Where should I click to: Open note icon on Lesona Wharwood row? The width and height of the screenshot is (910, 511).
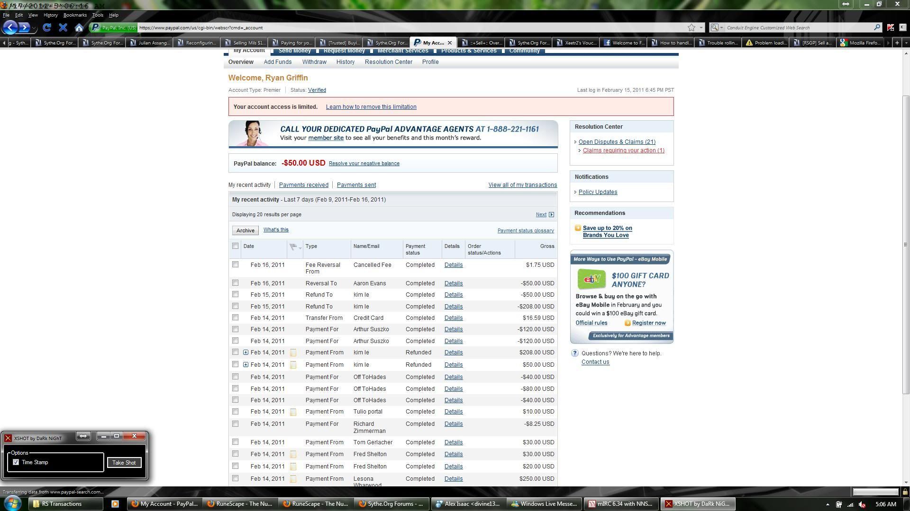[293, 479]
